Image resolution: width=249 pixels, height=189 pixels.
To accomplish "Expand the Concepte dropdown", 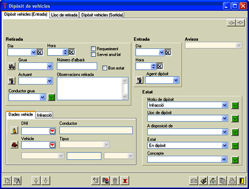I will [x=224, y=159].
